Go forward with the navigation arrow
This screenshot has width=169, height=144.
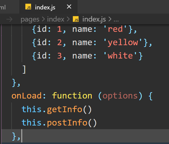click(x=9, y=19)
